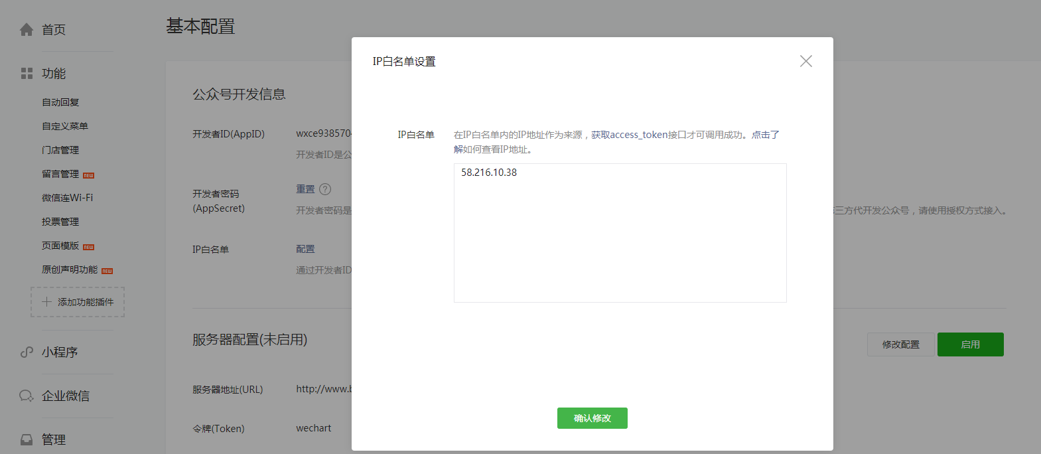Click the AppID value starting with wxce
This screenshot has height=454, width=1041.
point(324,133)
